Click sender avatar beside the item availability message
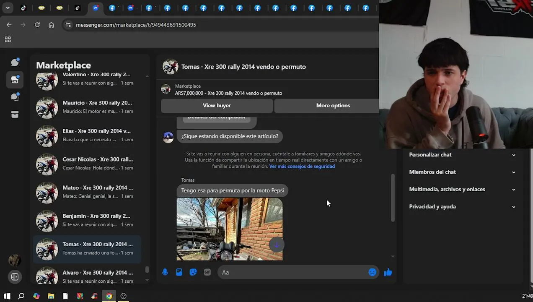This screenshot has width=533, height=302. pyautogui.click(x=168, y=137)
